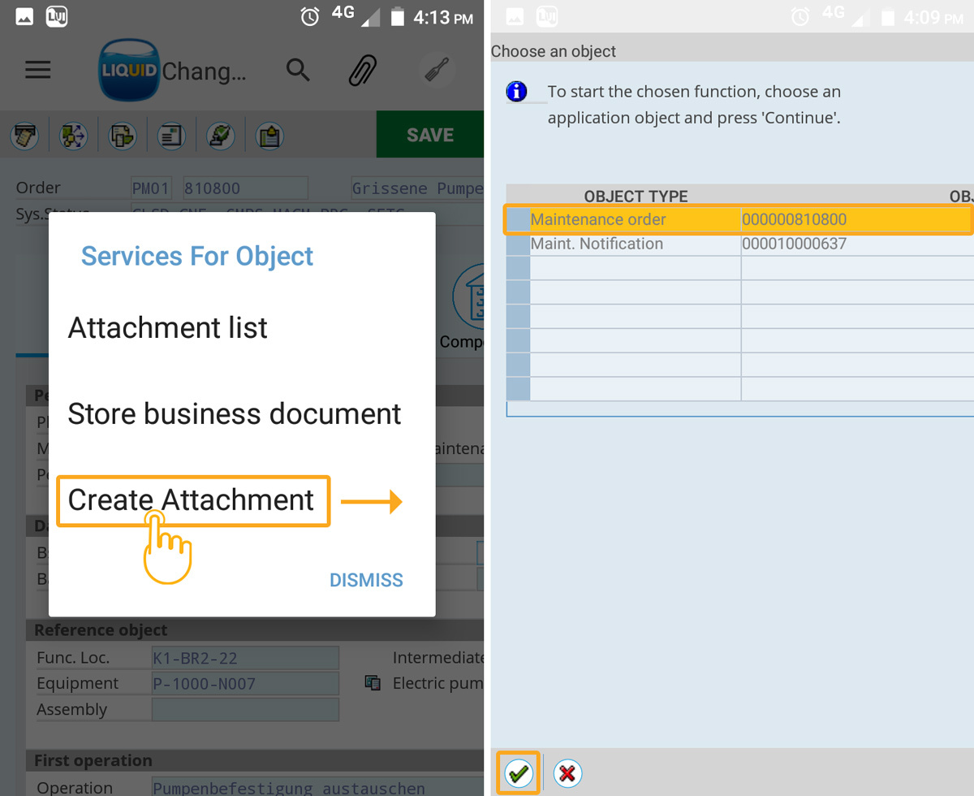
Task: Click the paperclip attachment icon
Action: click(x=363, y=71)
